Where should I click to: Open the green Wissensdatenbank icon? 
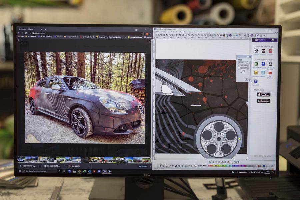[256, 64]
